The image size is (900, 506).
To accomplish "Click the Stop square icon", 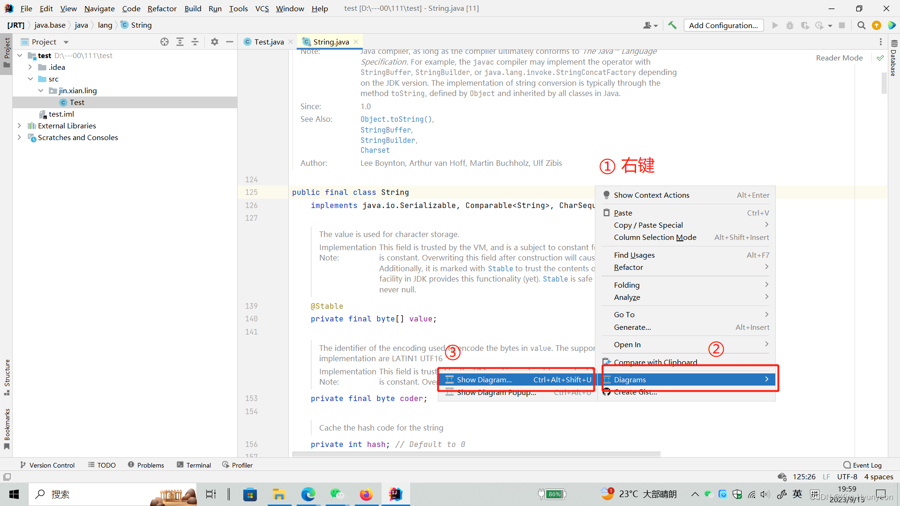I will (x=842, y=25).
